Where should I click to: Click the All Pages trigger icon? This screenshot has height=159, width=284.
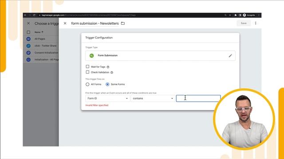(x=28, y=39)
